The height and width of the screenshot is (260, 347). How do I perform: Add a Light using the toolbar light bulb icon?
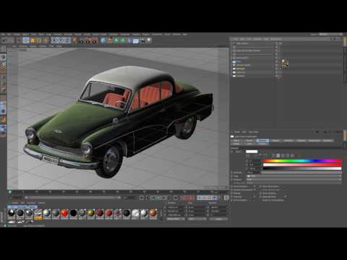pos(149,40)
